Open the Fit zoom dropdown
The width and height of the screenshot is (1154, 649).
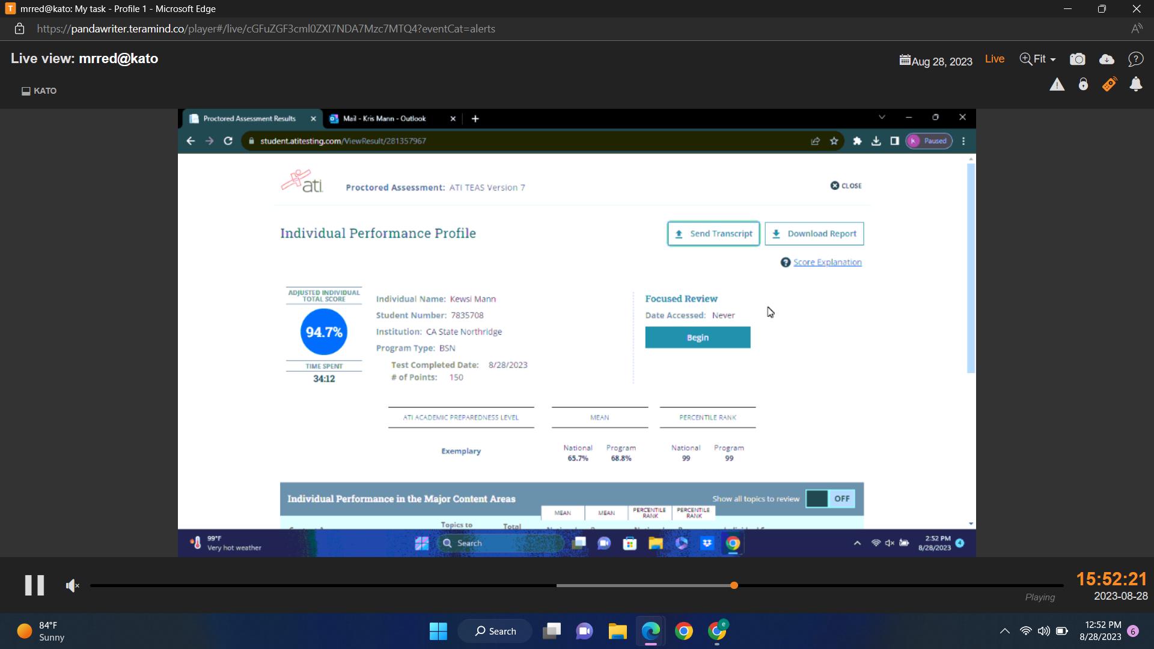pos(1038,59)
